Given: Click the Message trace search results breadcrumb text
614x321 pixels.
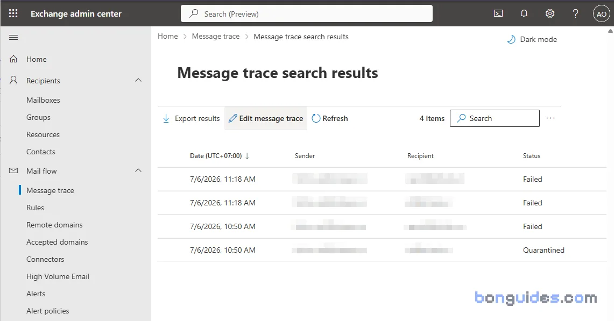Looking at the screenshot, I should 301,37.
